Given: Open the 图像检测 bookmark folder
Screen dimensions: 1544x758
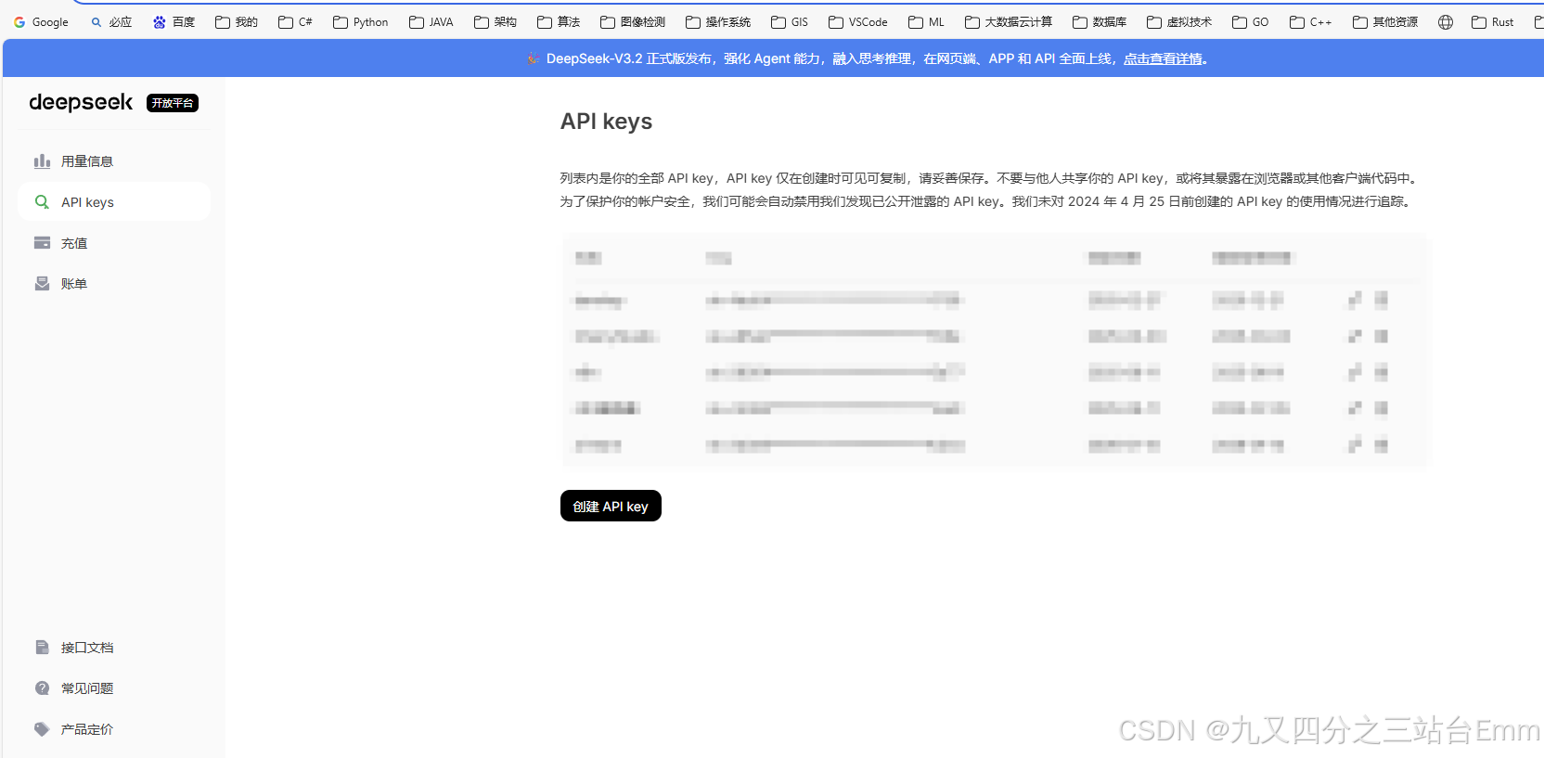Looking at the screenshot, I should 633,22.
